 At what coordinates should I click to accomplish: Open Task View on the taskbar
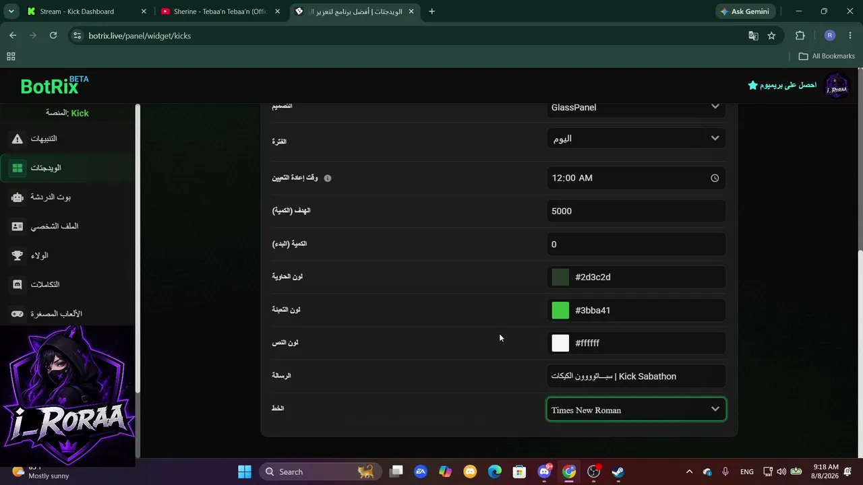coord(396,472)
